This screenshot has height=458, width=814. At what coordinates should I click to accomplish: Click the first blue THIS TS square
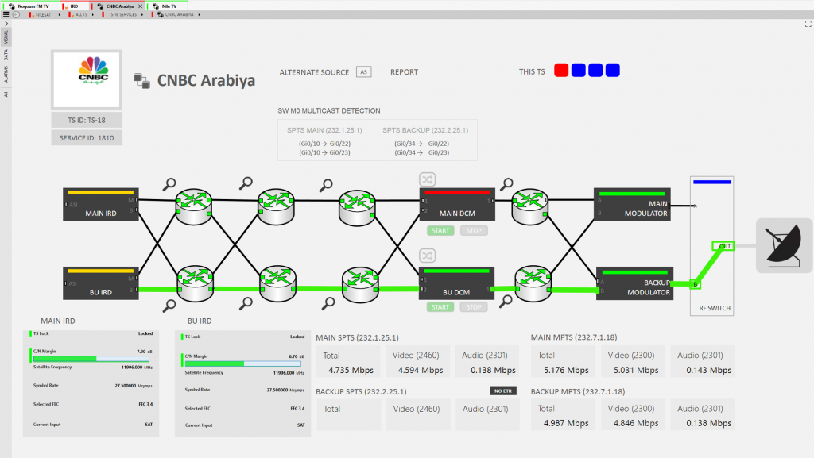(579, 71)
